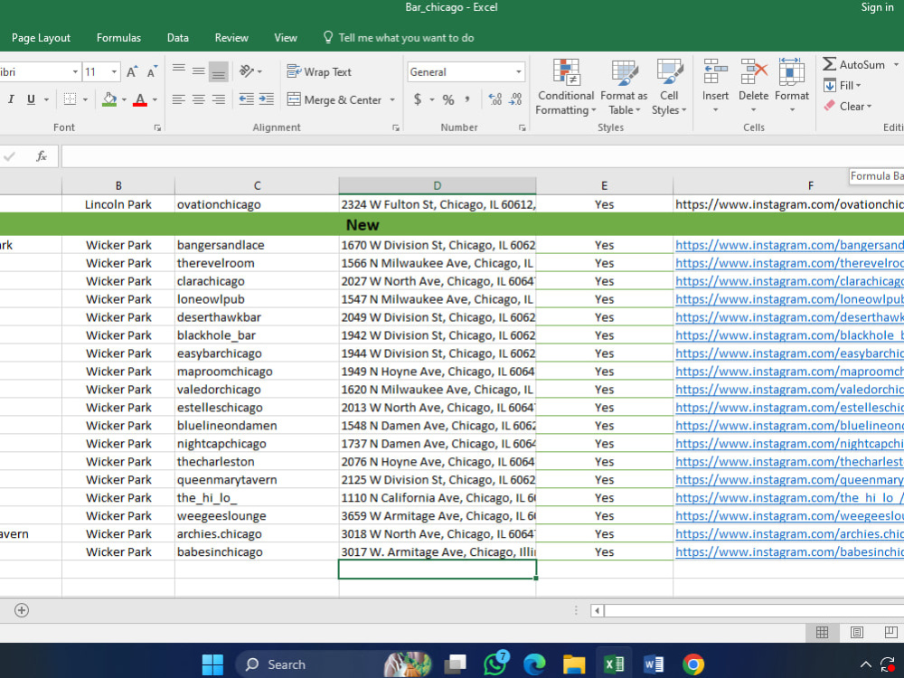Open the Review tab
This screenshot has width=904, height=678.
coord(231,38)
